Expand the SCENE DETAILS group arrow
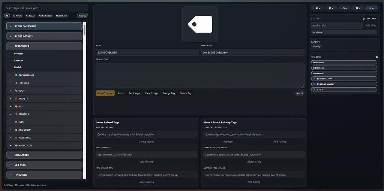384x191 pixels. click(10, 36)
